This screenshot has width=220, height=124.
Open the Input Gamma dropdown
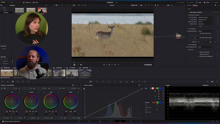[x=205, y=20]
